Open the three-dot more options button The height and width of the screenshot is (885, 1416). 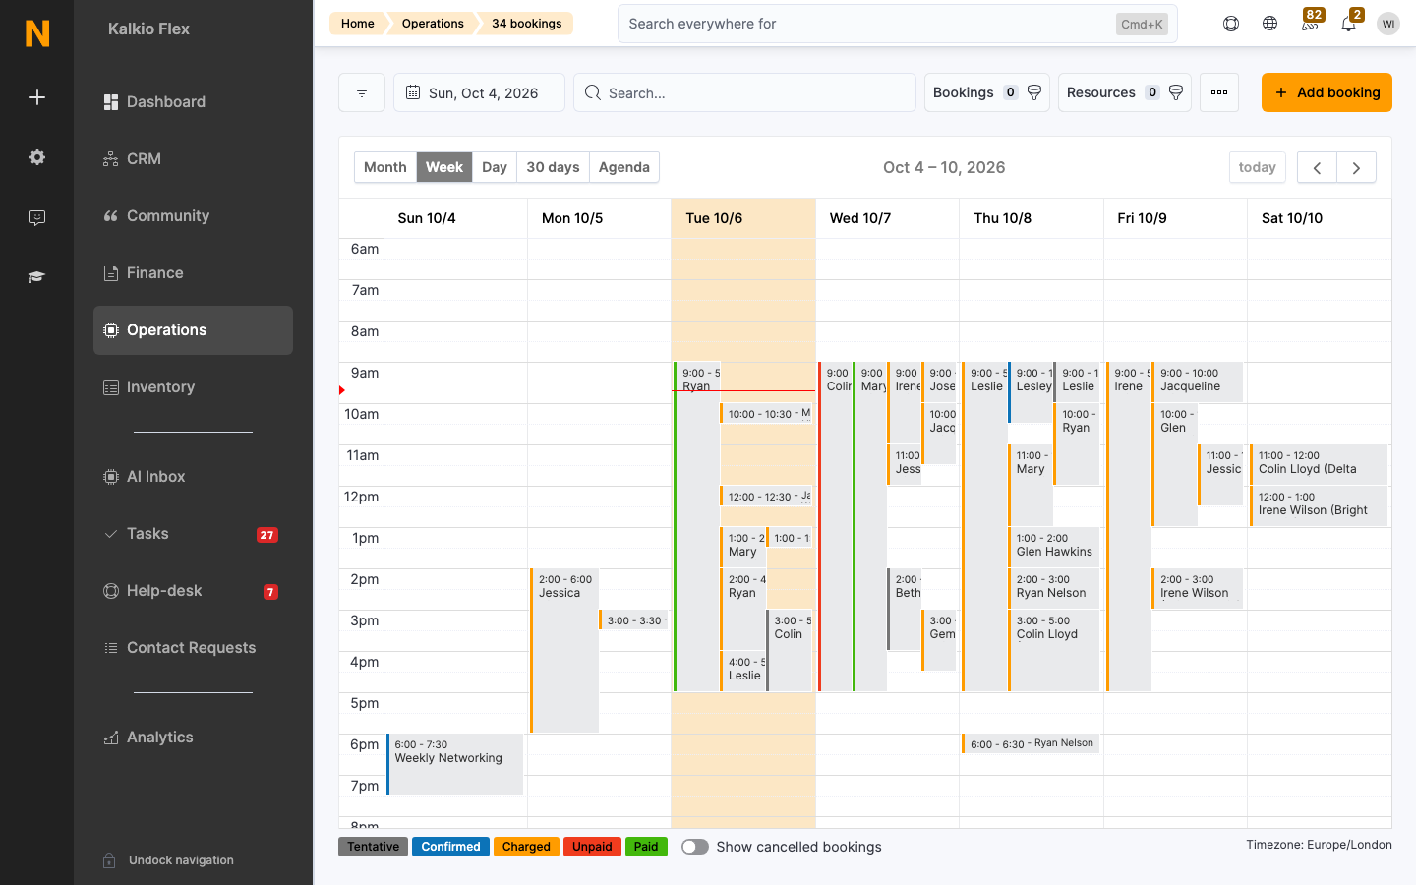[1219, 92]
